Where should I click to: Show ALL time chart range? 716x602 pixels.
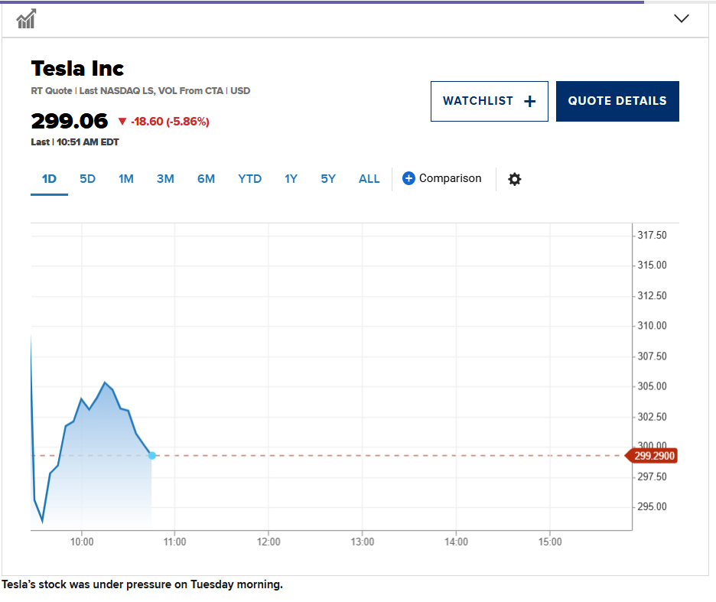(x=369, y=179)
